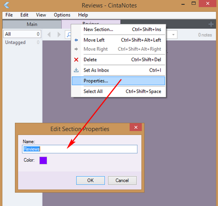Choose Properties... from the context menu
Screen dimensions: 218x206
[118, 81]
